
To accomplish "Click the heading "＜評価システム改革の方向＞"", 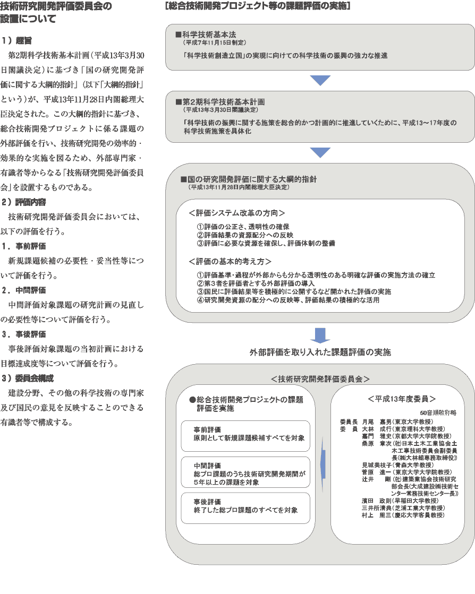I will click(237, 213).
